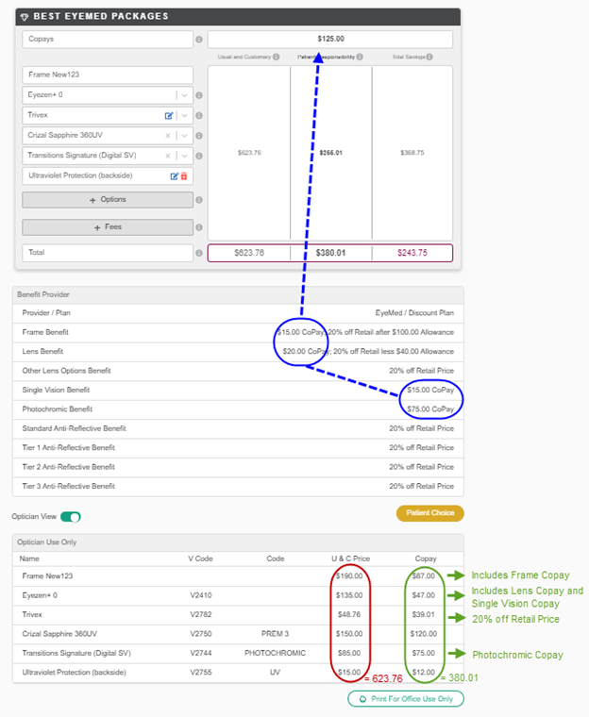589x717 pixels.
Task: Click the diamond icon in packages header
Action: [25, 16]
